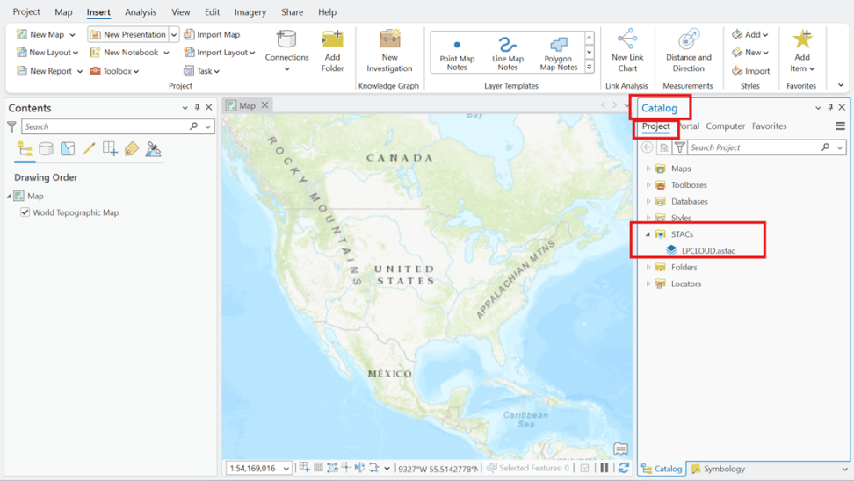Open the Share ribbon tab
This screenshot has height=481, width=854.
click(x=292, y=11)
